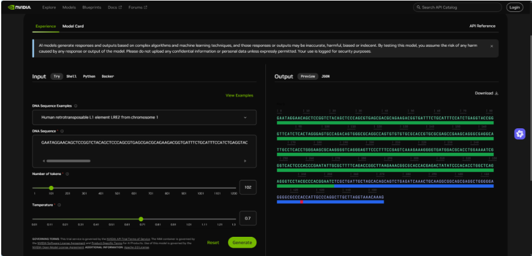Image resolution: width=532 pixels, height=256 pixels.
Task: Open Explore in the top navigation
Action: click(x=49, y=7)
